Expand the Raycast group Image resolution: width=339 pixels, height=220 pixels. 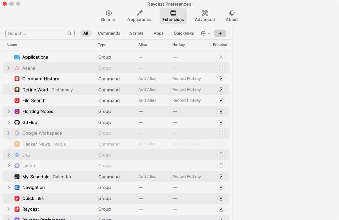pos(9,209)
